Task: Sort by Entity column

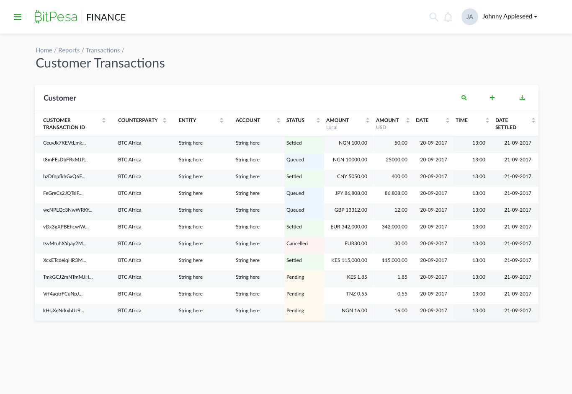Action: tap(222, 120)
